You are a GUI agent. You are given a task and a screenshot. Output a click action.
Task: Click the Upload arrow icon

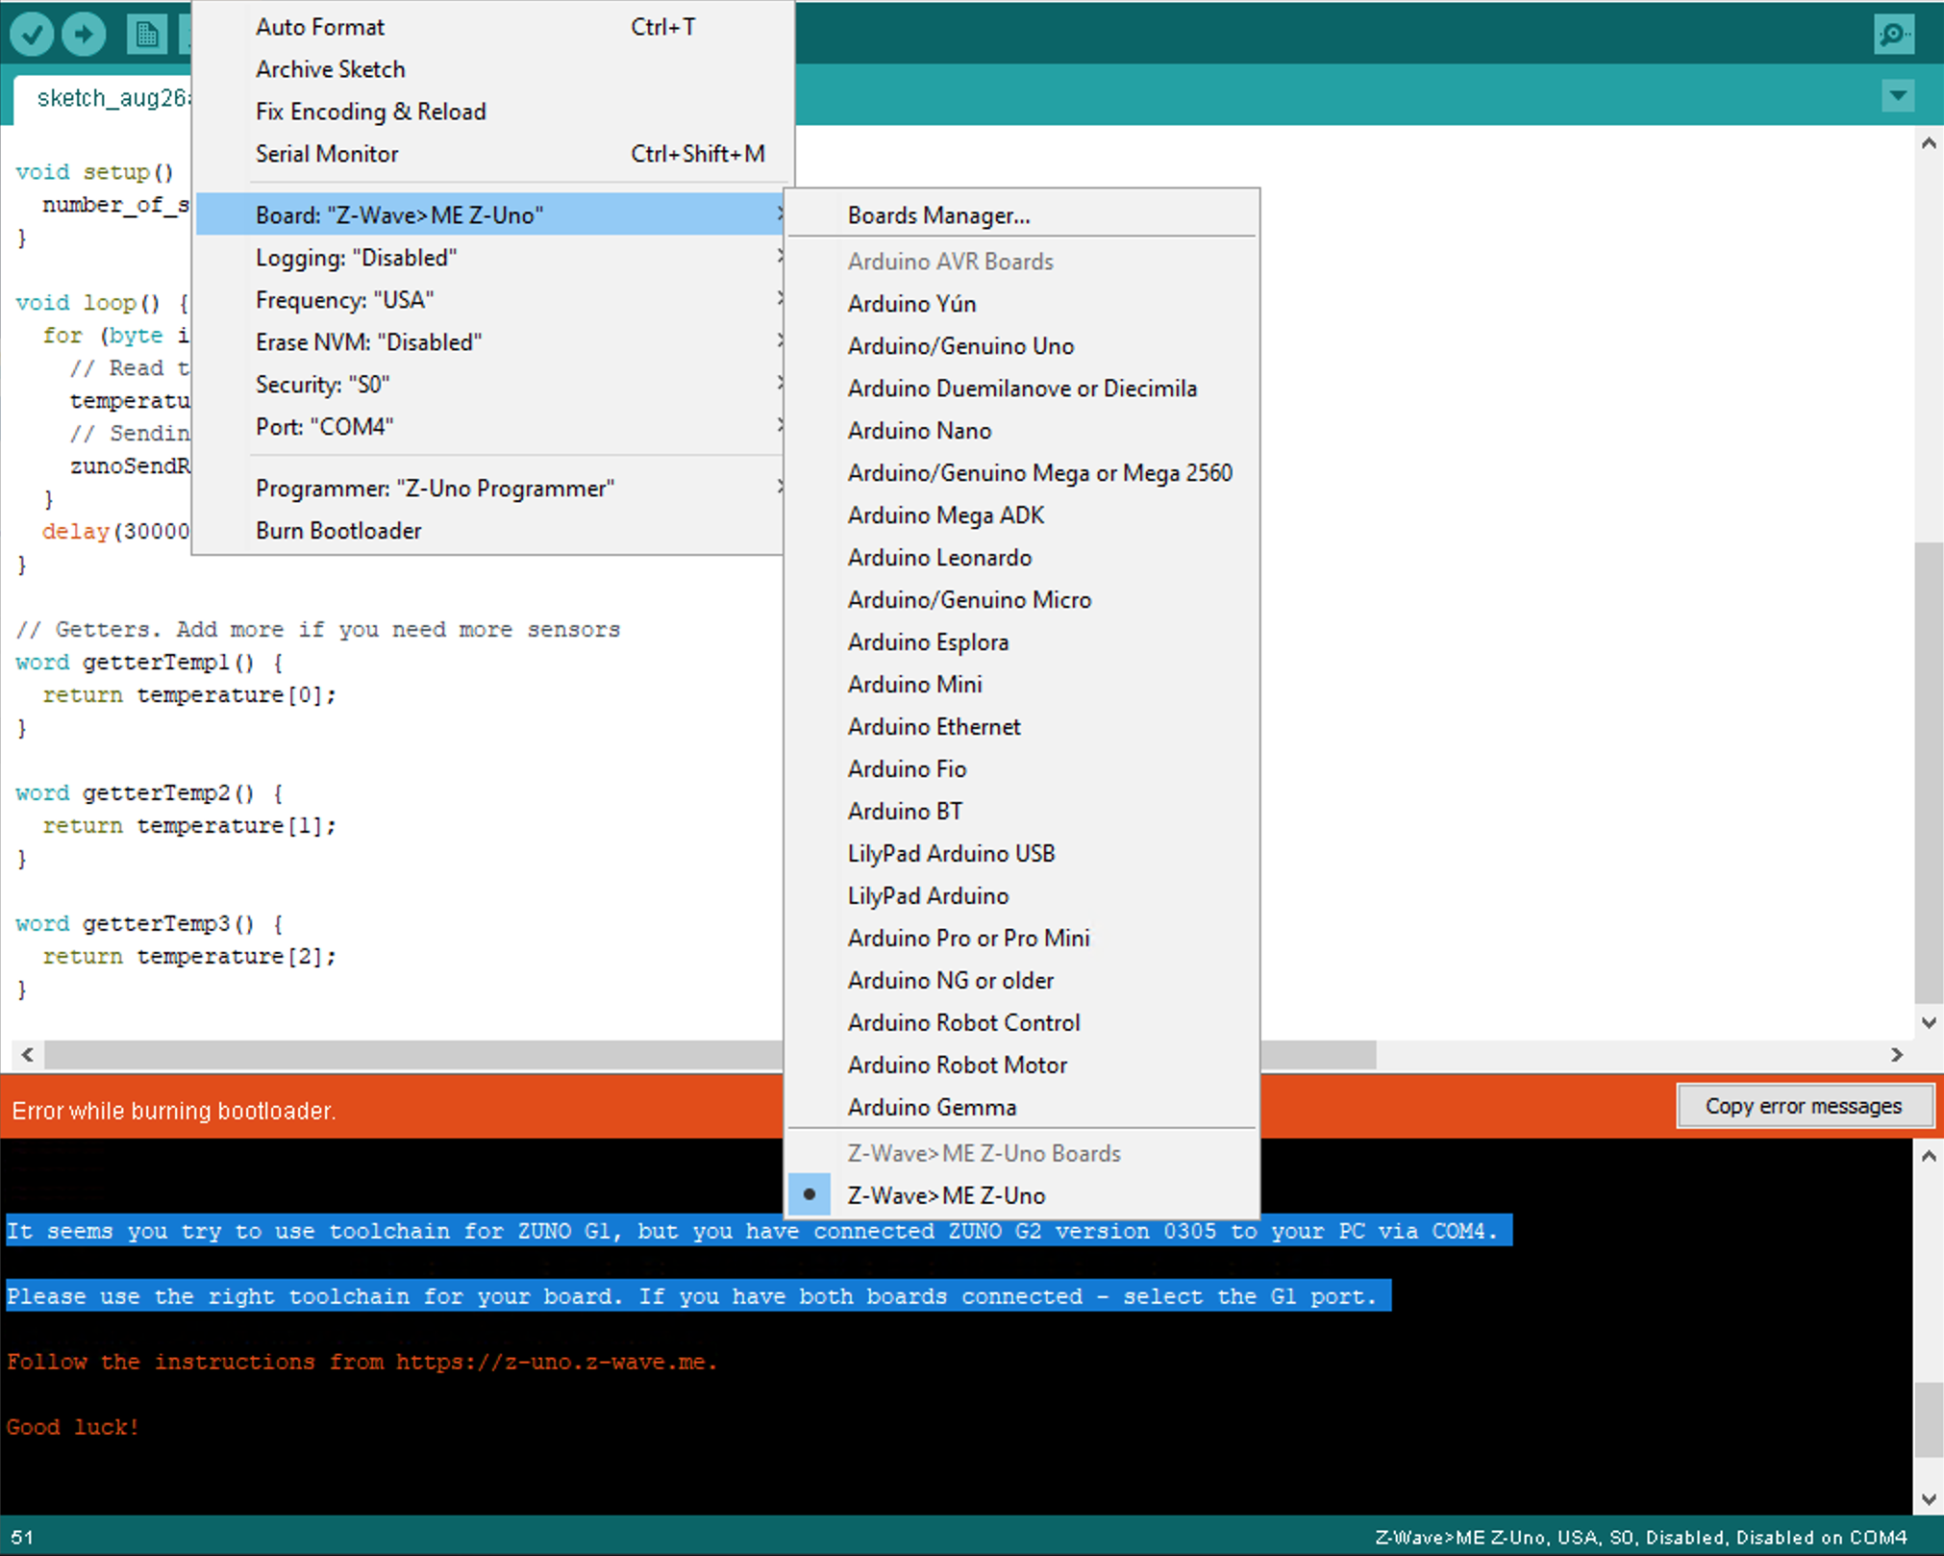pos(85,35)
